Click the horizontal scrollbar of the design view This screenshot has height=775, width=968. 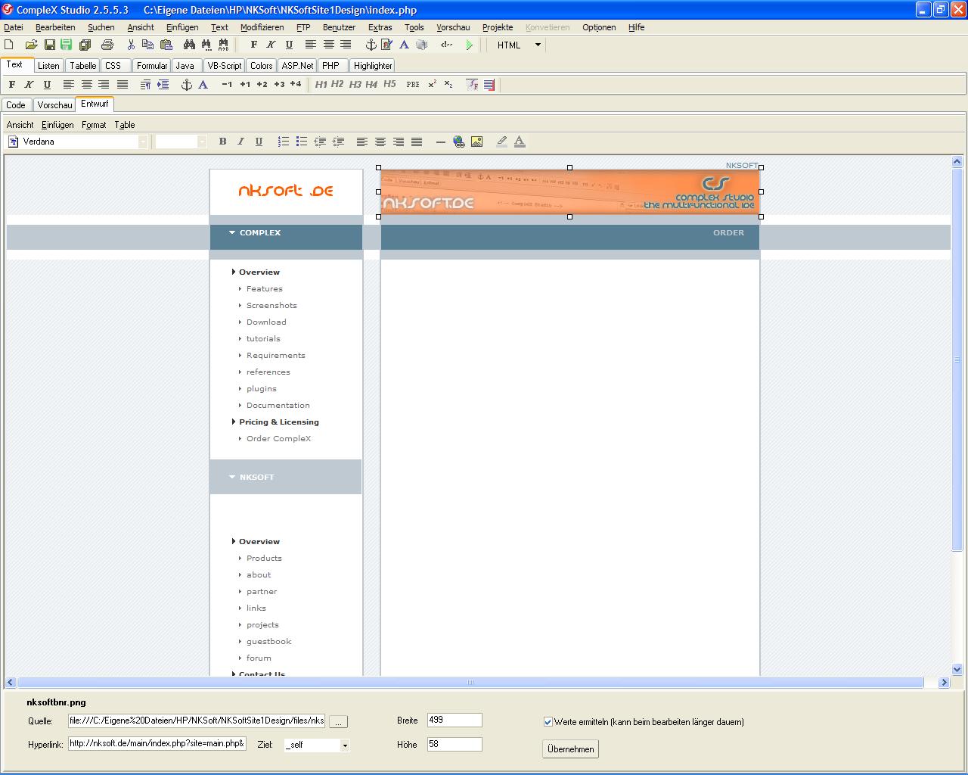[x=470, y=683]
